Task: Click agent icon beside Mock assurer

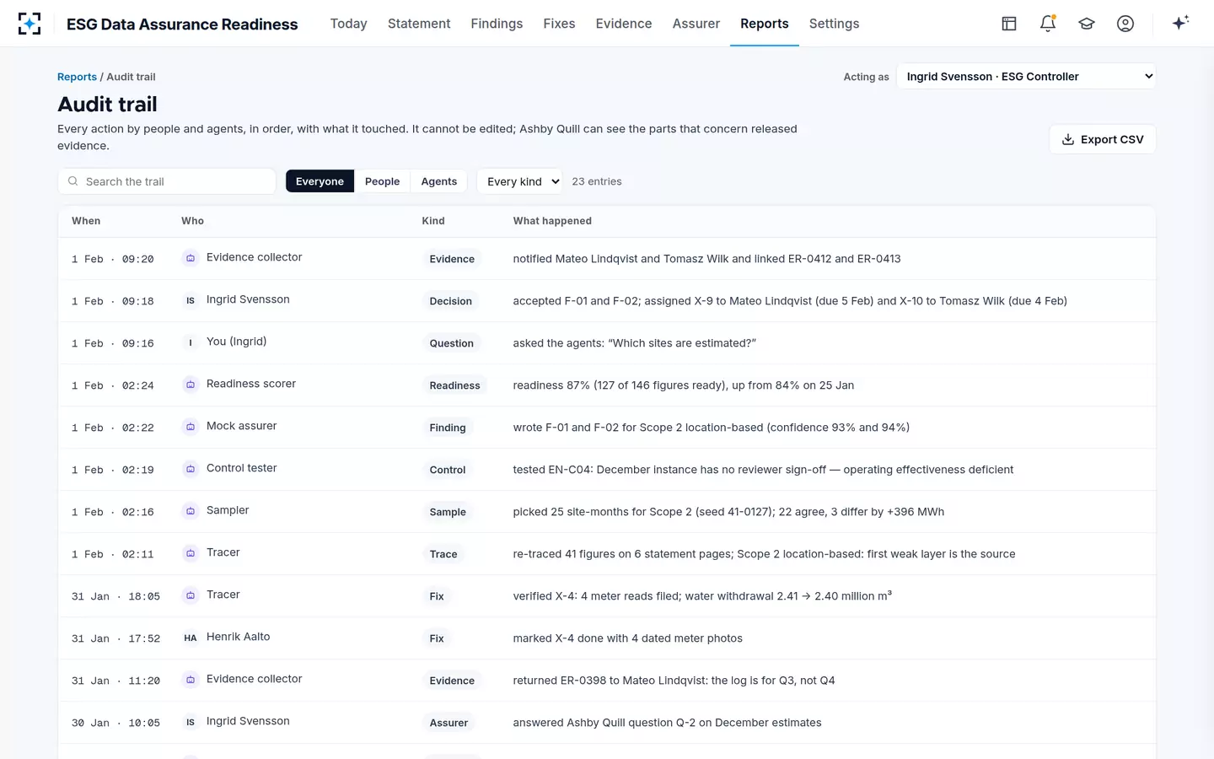Action: tap(191, 427)
